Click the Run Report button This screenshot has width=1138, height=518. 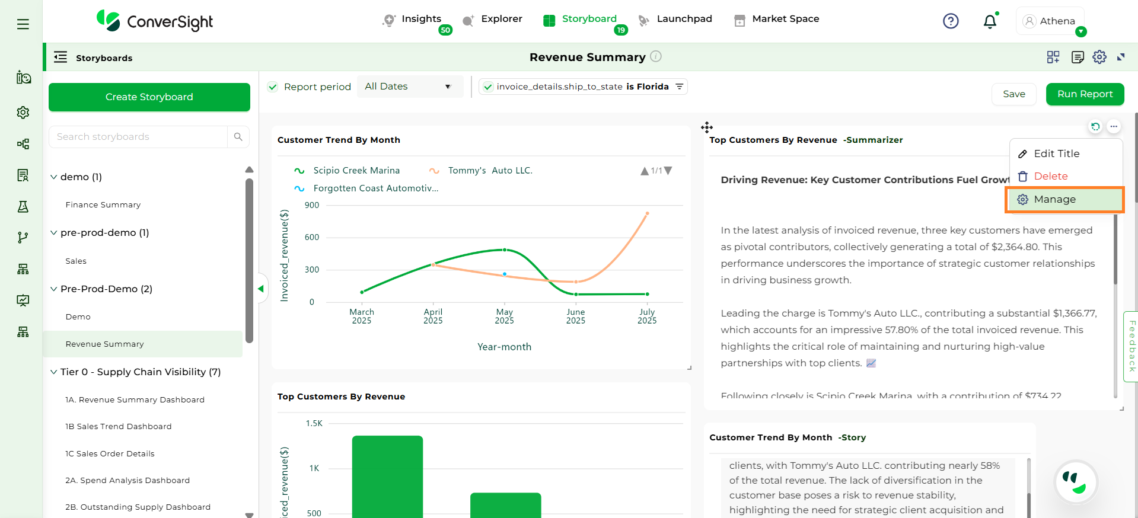point(1085,94)
